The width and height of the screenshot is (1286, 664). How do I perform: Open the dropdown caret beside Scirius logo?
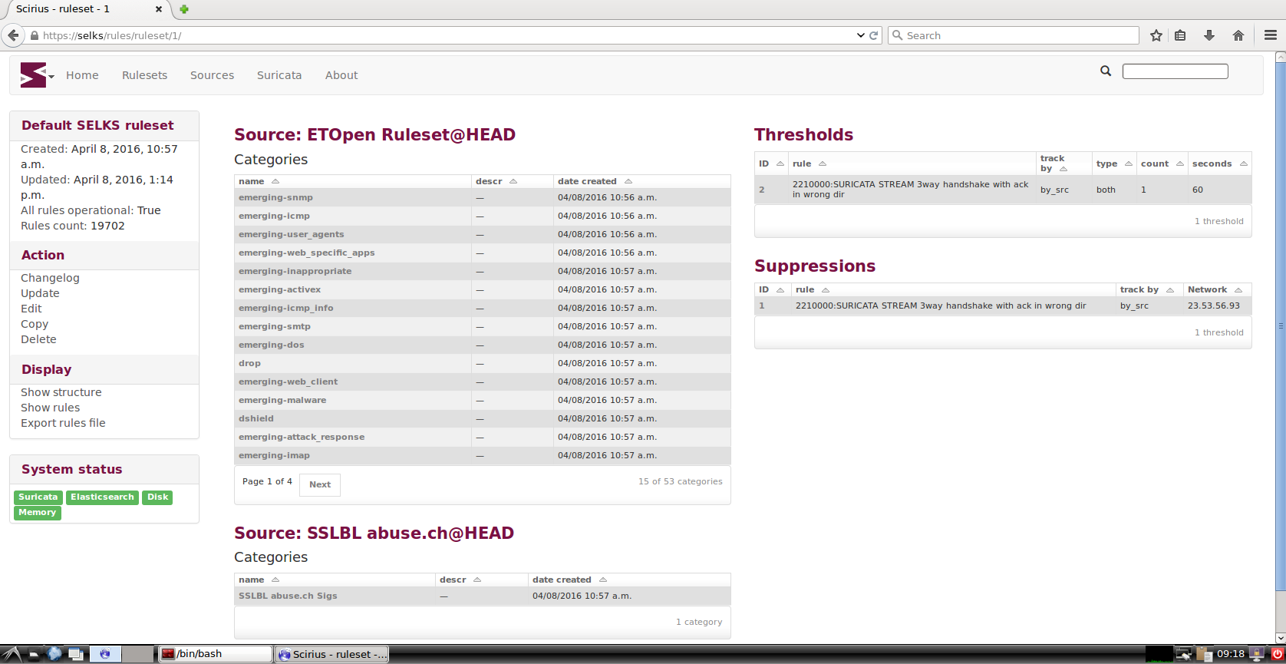[51, 77]
